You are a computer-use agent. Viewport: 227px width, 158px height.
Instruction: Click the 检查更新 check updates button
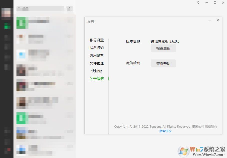(x=163, y=48)
